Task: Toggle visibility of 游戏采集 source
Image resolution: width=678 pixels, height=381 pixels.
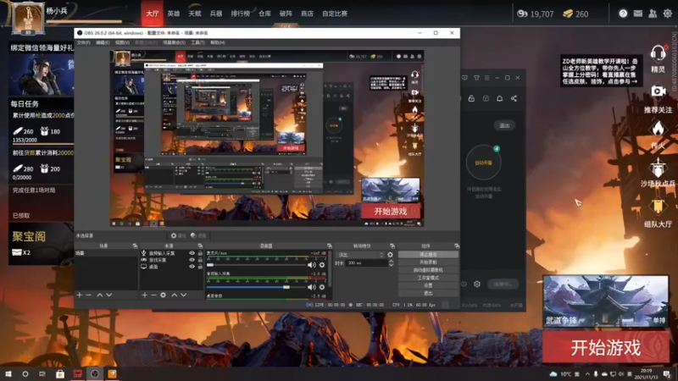Action: point(192,260)
